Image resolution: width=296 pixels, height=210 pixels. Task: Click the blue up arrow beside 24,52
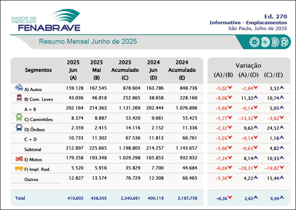click(282, 129)
